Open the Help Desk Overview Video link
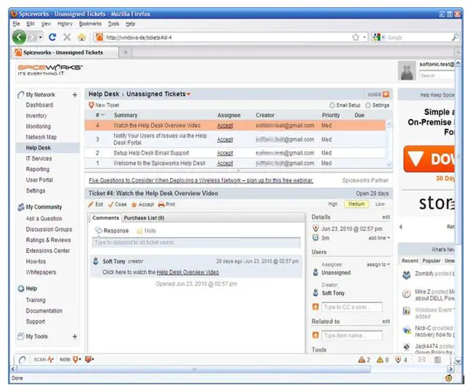 pyautogui.click(x=187, y=272)
